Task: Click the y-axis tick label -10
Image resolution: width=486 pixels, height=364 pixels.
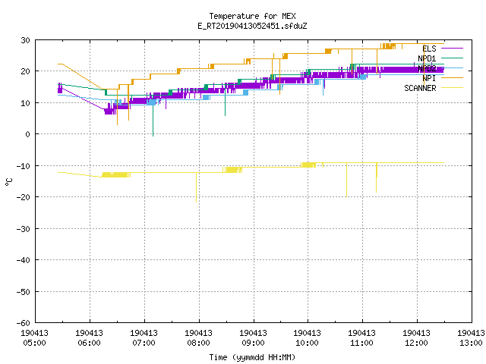Action: click(x=24, y=166)
